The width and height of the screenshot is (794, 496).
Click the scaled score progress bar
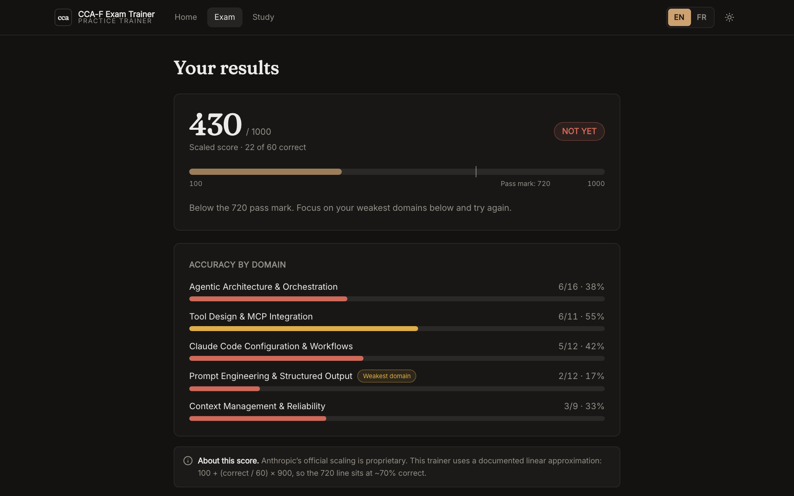[x=397, y=172]
